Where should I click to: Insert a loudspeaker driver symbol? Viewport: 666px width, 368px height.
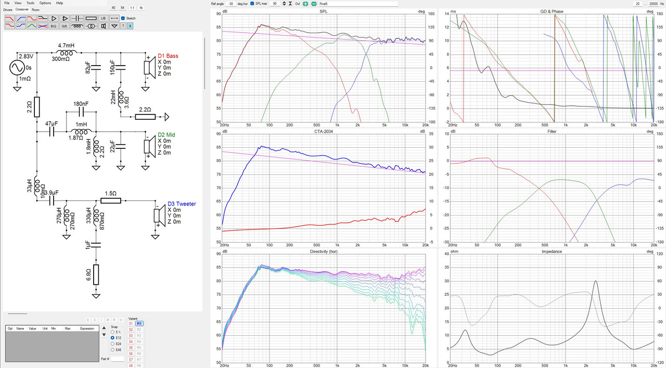coord(104,26)
